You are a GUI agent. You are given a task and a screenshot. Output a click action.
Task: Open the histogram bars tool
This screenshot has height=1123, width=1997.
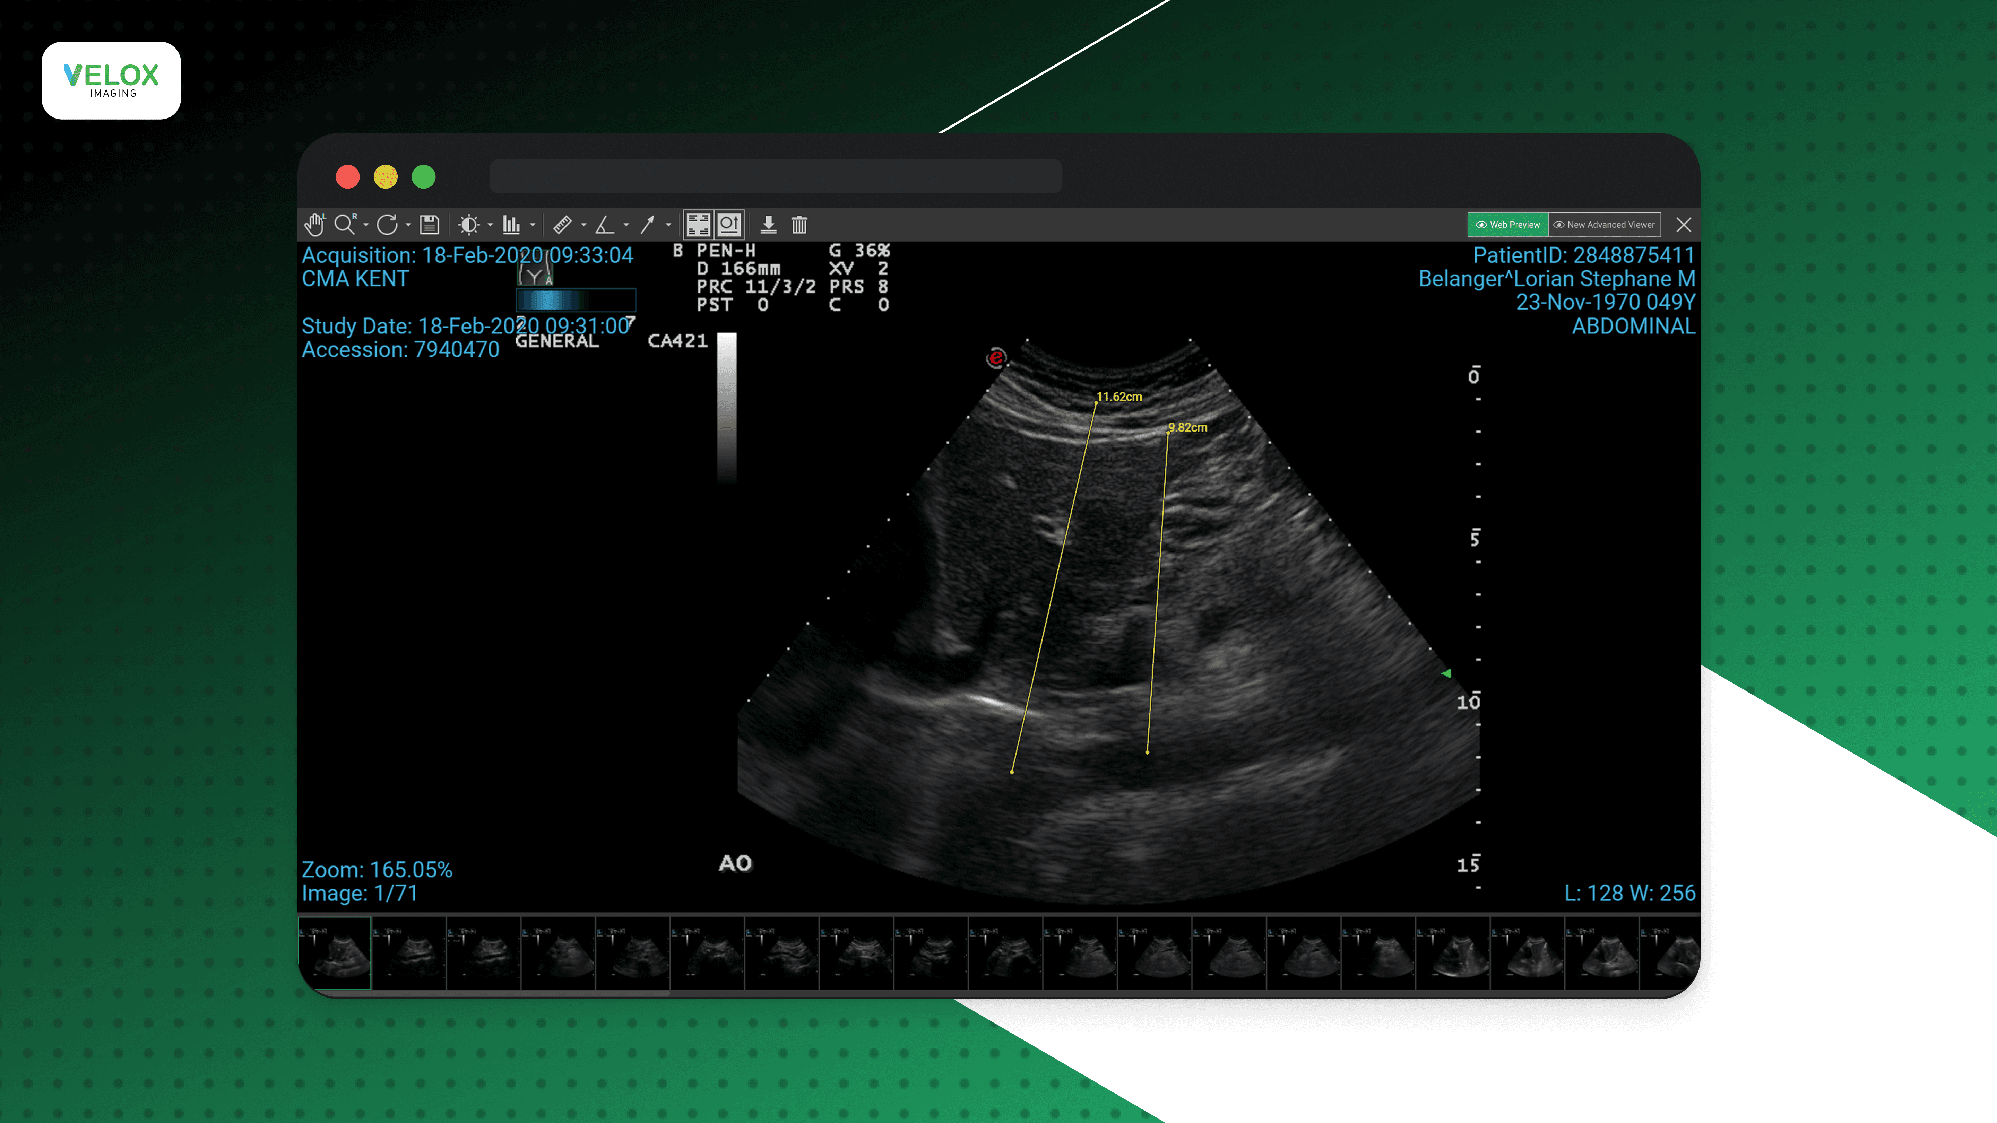[511, 225]
